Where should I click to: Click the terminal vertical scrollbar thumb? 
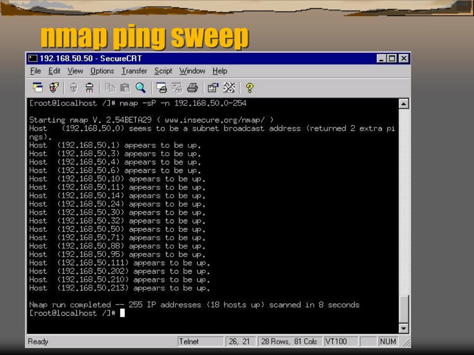pos(404,308)
